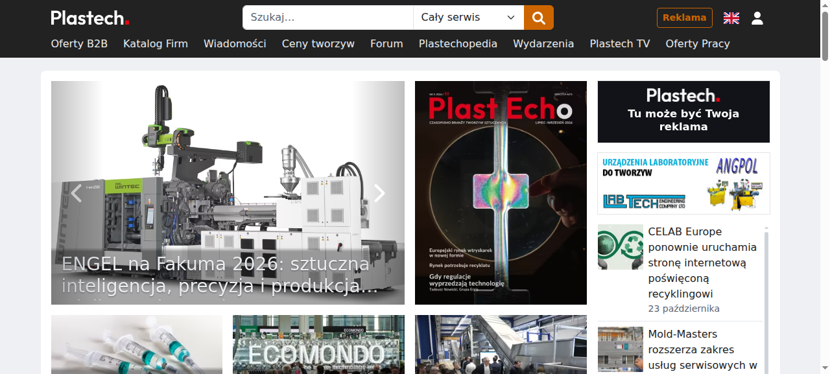
Task: Navigate to Wydarzenia
Action: (543, 43)
